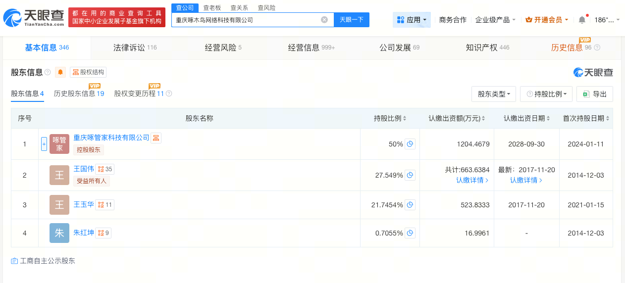Viewport: 625px width, 283px height.
Task: Click the 1204.4679 amount cell
Action: (457, 144)
